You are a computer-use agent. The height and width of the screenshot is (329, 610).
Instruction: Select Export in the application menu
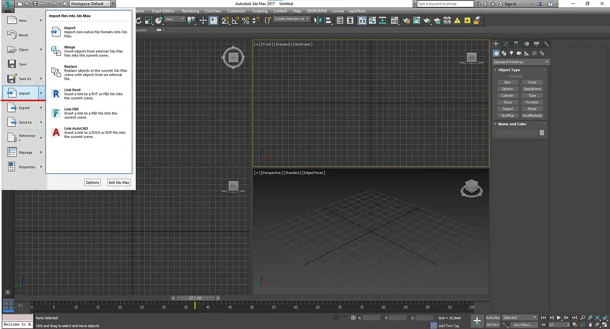pyautogui.click(x=24, y=108)
